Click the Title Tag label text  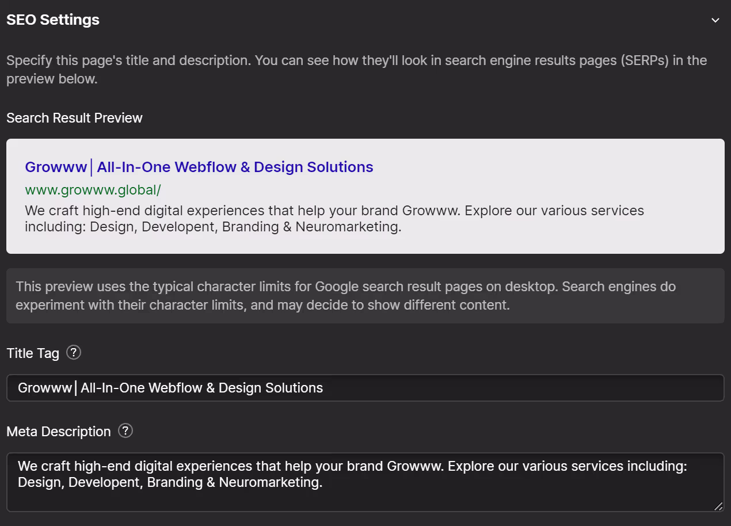coord(33,353)
